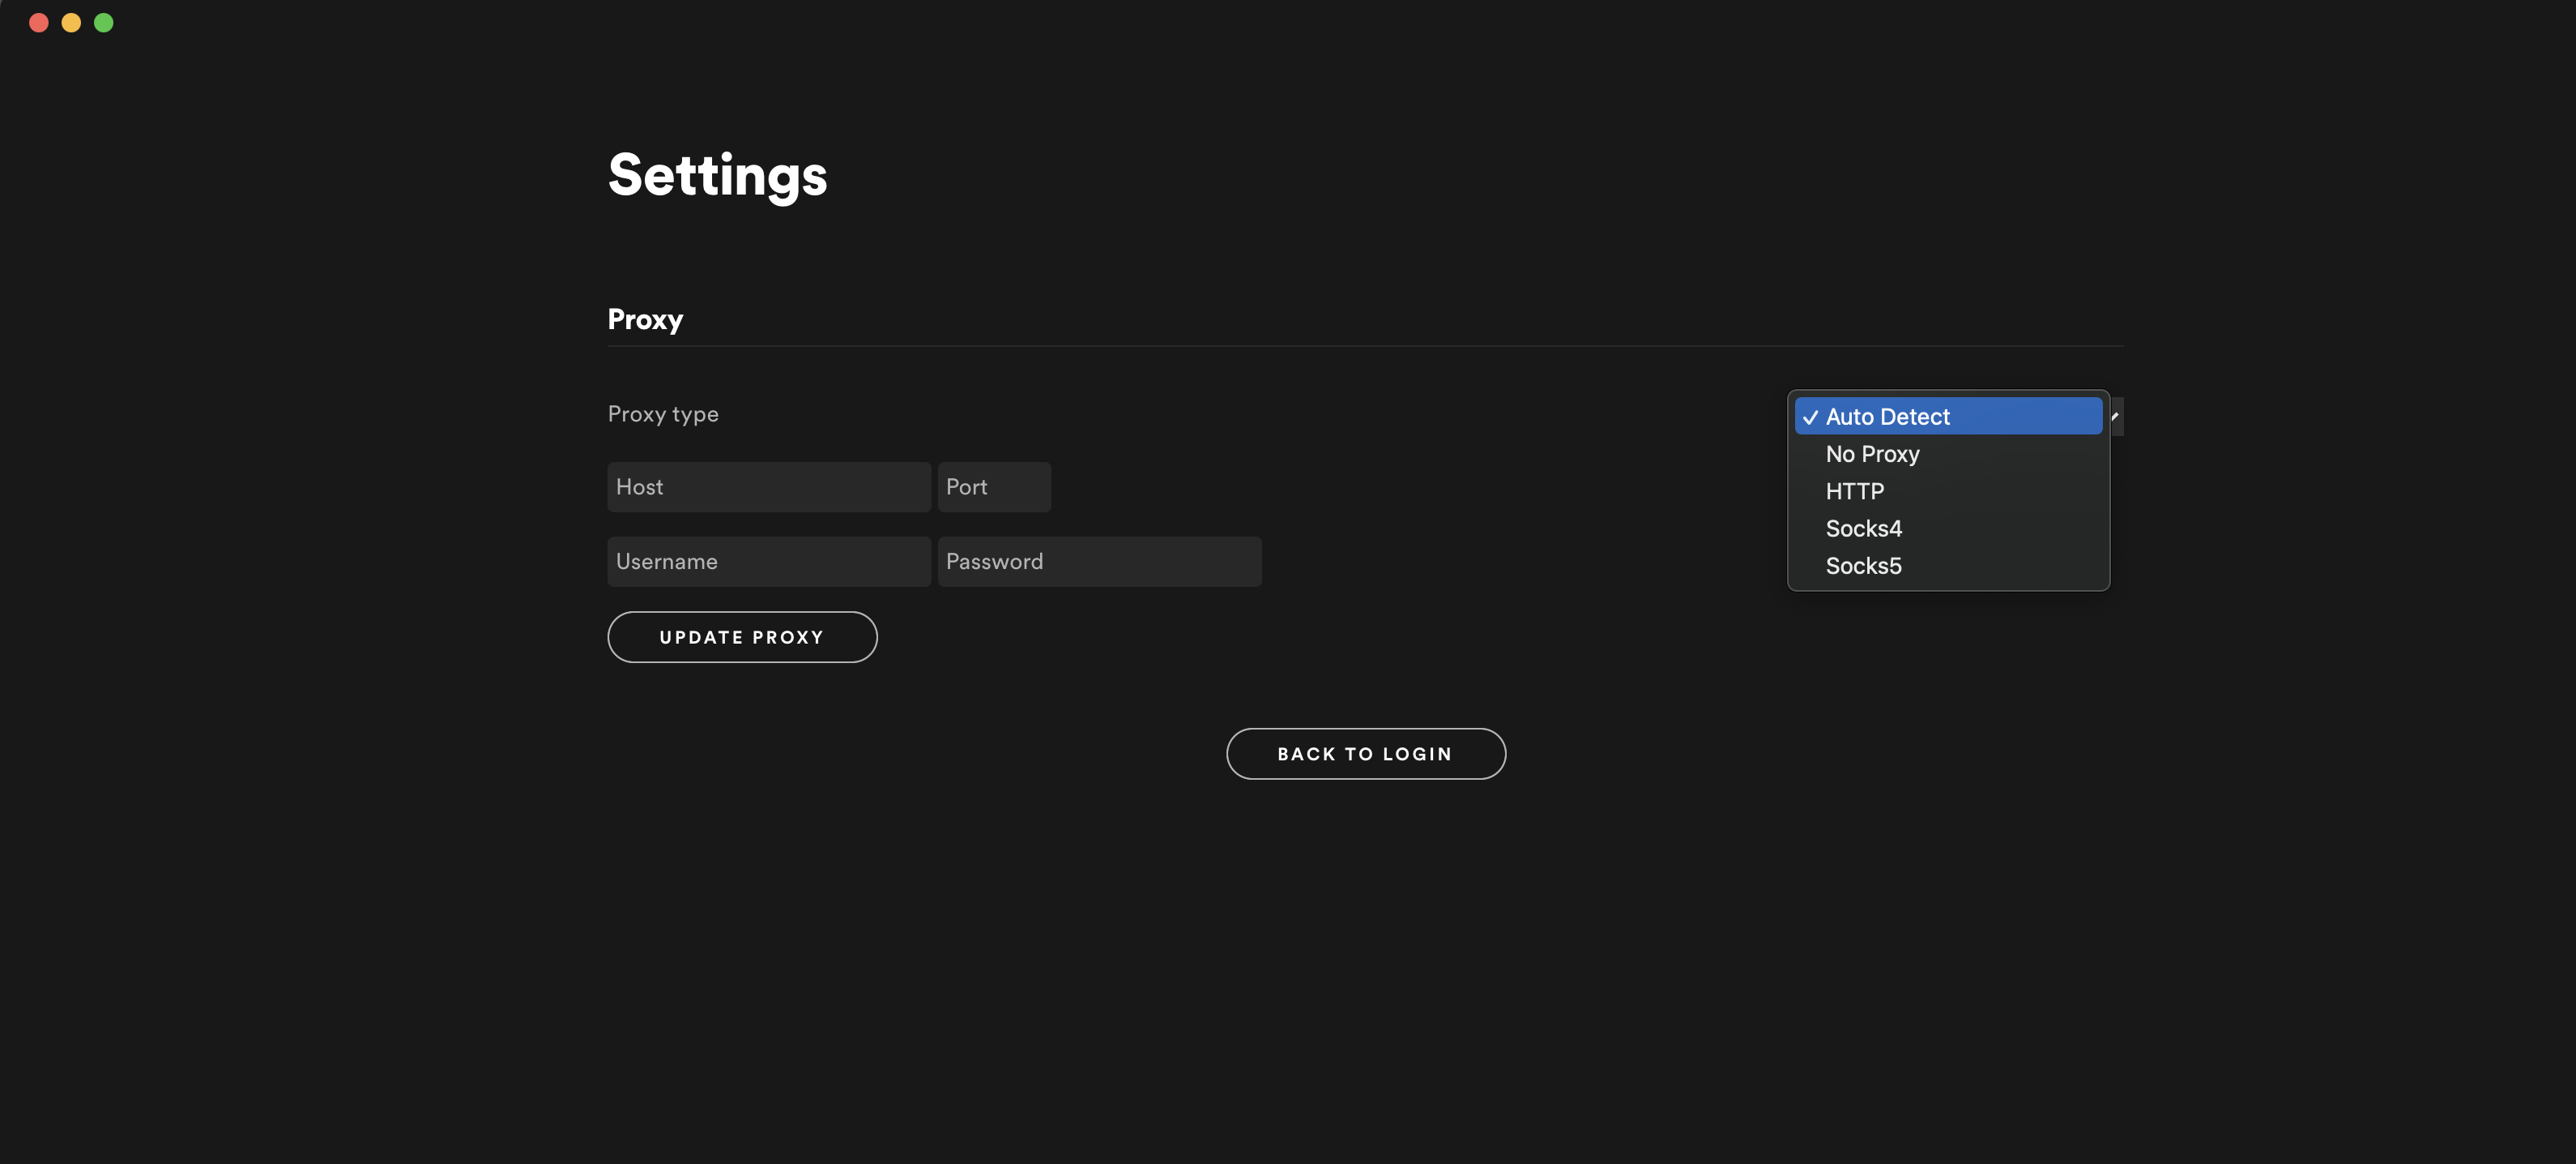Click the Settings page heading
The height and width of the screenshot is (1164, 2576).
click(x=717, y=175)
